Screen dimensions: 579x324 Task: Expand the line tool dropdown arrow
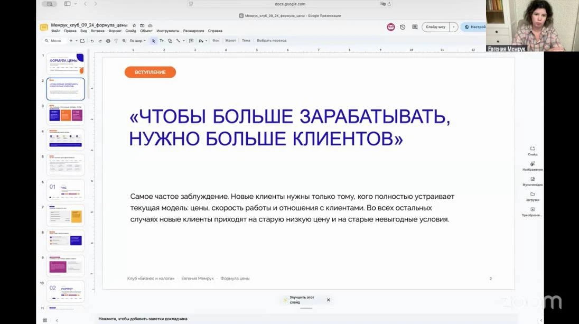tap(183, 41)
